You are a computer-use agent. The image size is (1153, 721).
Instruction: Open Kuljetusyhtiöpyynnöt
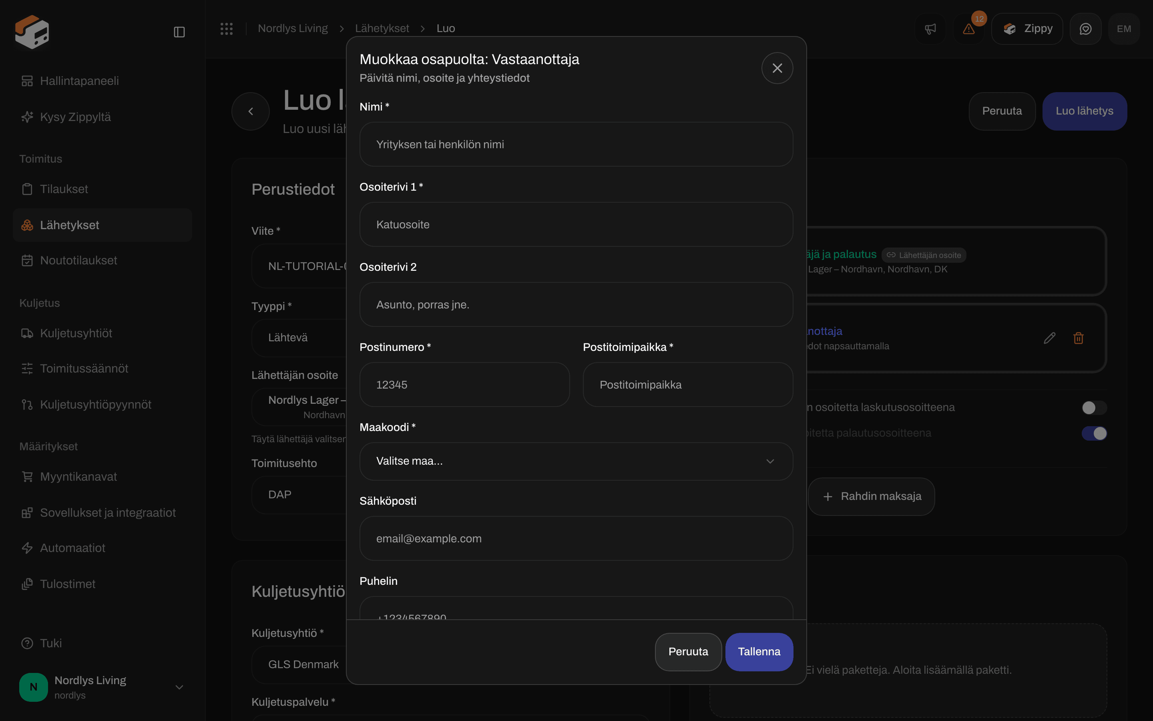pyautogui.click(x=102, y=405)
